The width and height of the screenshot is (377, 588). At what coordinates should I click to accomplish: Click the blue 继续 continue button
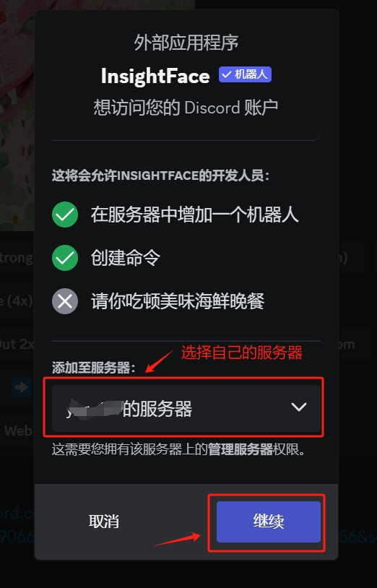269,522
